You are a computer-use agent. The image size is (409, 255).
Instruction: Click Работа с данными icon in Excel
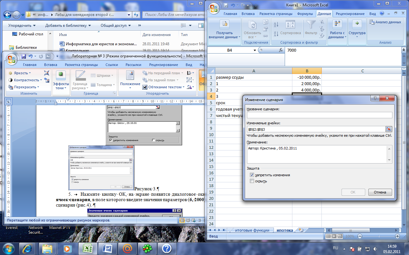(337, 24)
